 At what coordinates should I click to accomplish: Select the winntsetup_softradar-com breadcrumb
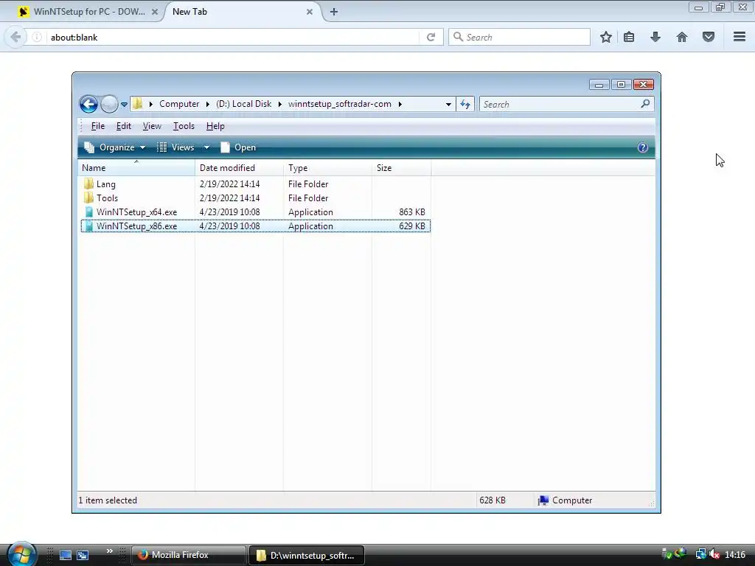(x=339, y=104)
